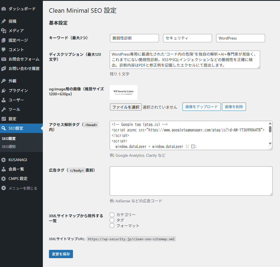Image resolution: width=280 pixels, height=267 pixels.
Task: Click the collapse arrow icon beside メニューを閉じる
Action: [4, 188]
